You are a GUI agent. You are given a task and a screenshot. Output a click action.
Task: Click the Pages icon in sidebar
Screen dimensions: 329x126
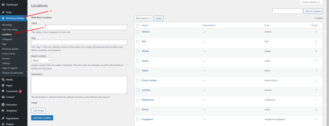pyautogui.click(x=3, y=85)
